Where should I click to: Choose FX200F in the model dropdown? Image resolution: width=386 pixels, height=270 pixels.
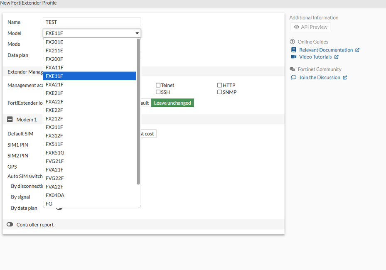[89, 59]
